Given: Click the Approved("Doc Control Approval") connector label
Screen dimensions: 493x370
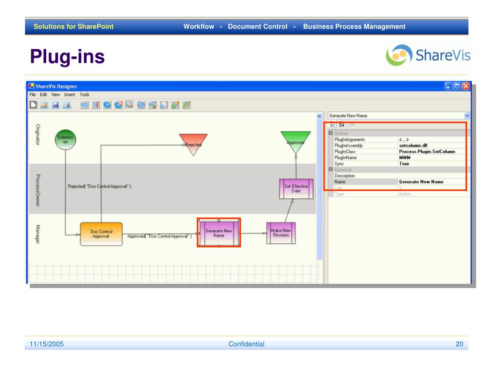Looking at the screenshot, I should coord(159,236).
